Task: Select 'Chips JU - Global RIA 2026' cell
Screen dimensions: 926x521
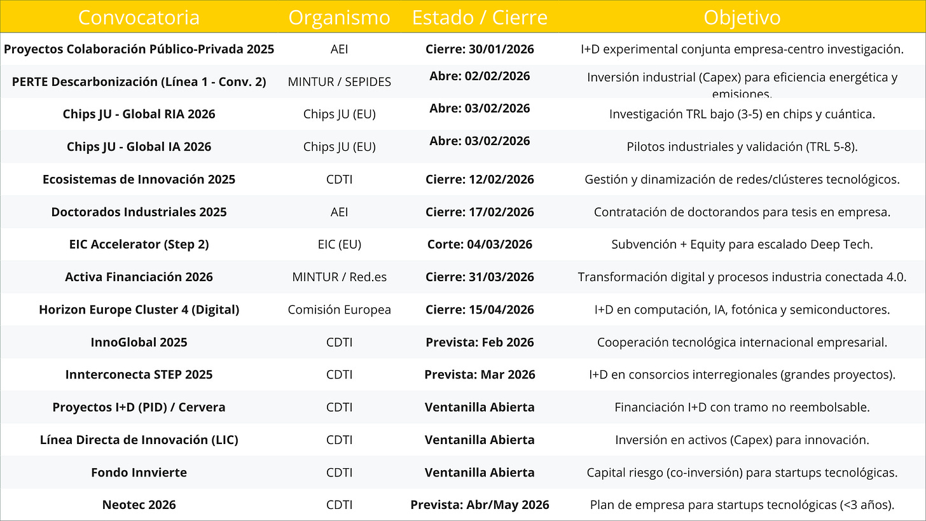Action: [139, 115]
